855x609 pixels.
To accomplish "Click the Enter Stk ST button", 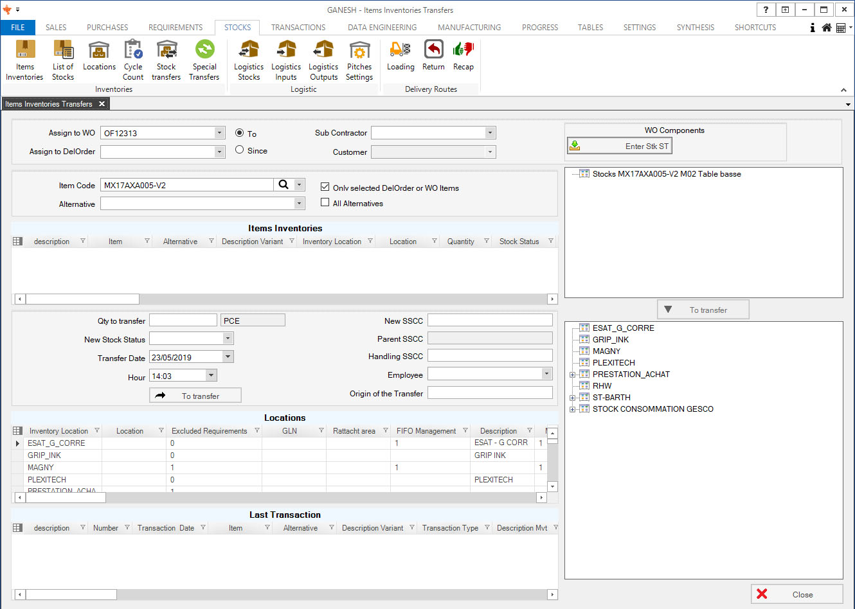I will [619, 146].
